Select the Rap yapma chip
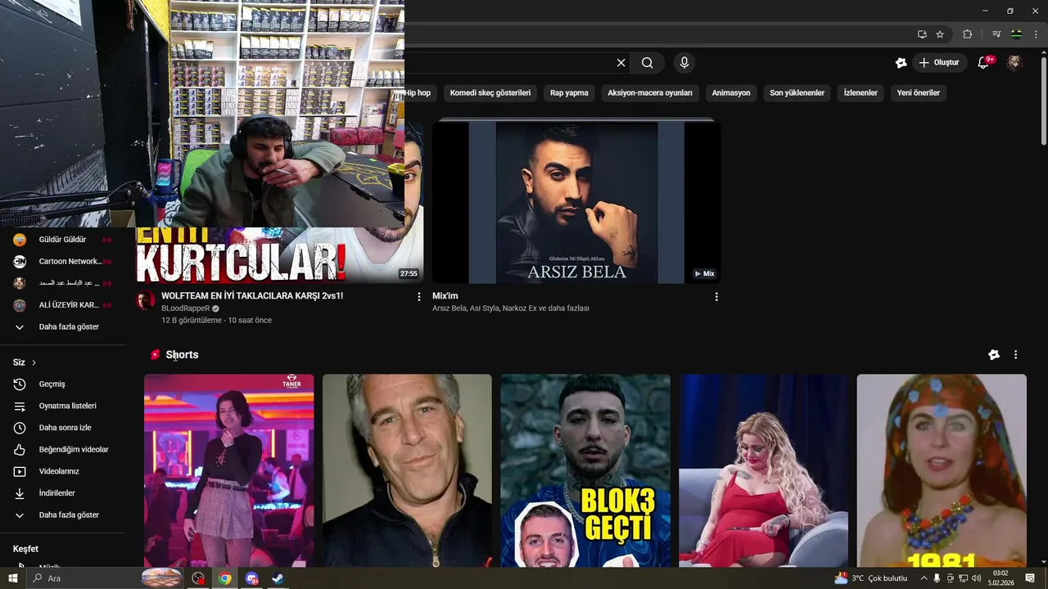The height and width of the screenshot is (589, 1048). (x=569, y=93)
